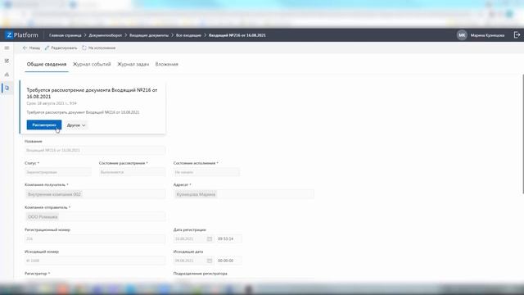Screen dimensions: 524x295
Task: Expand the Другое dropdown
Action: click(x=76, y=125)
